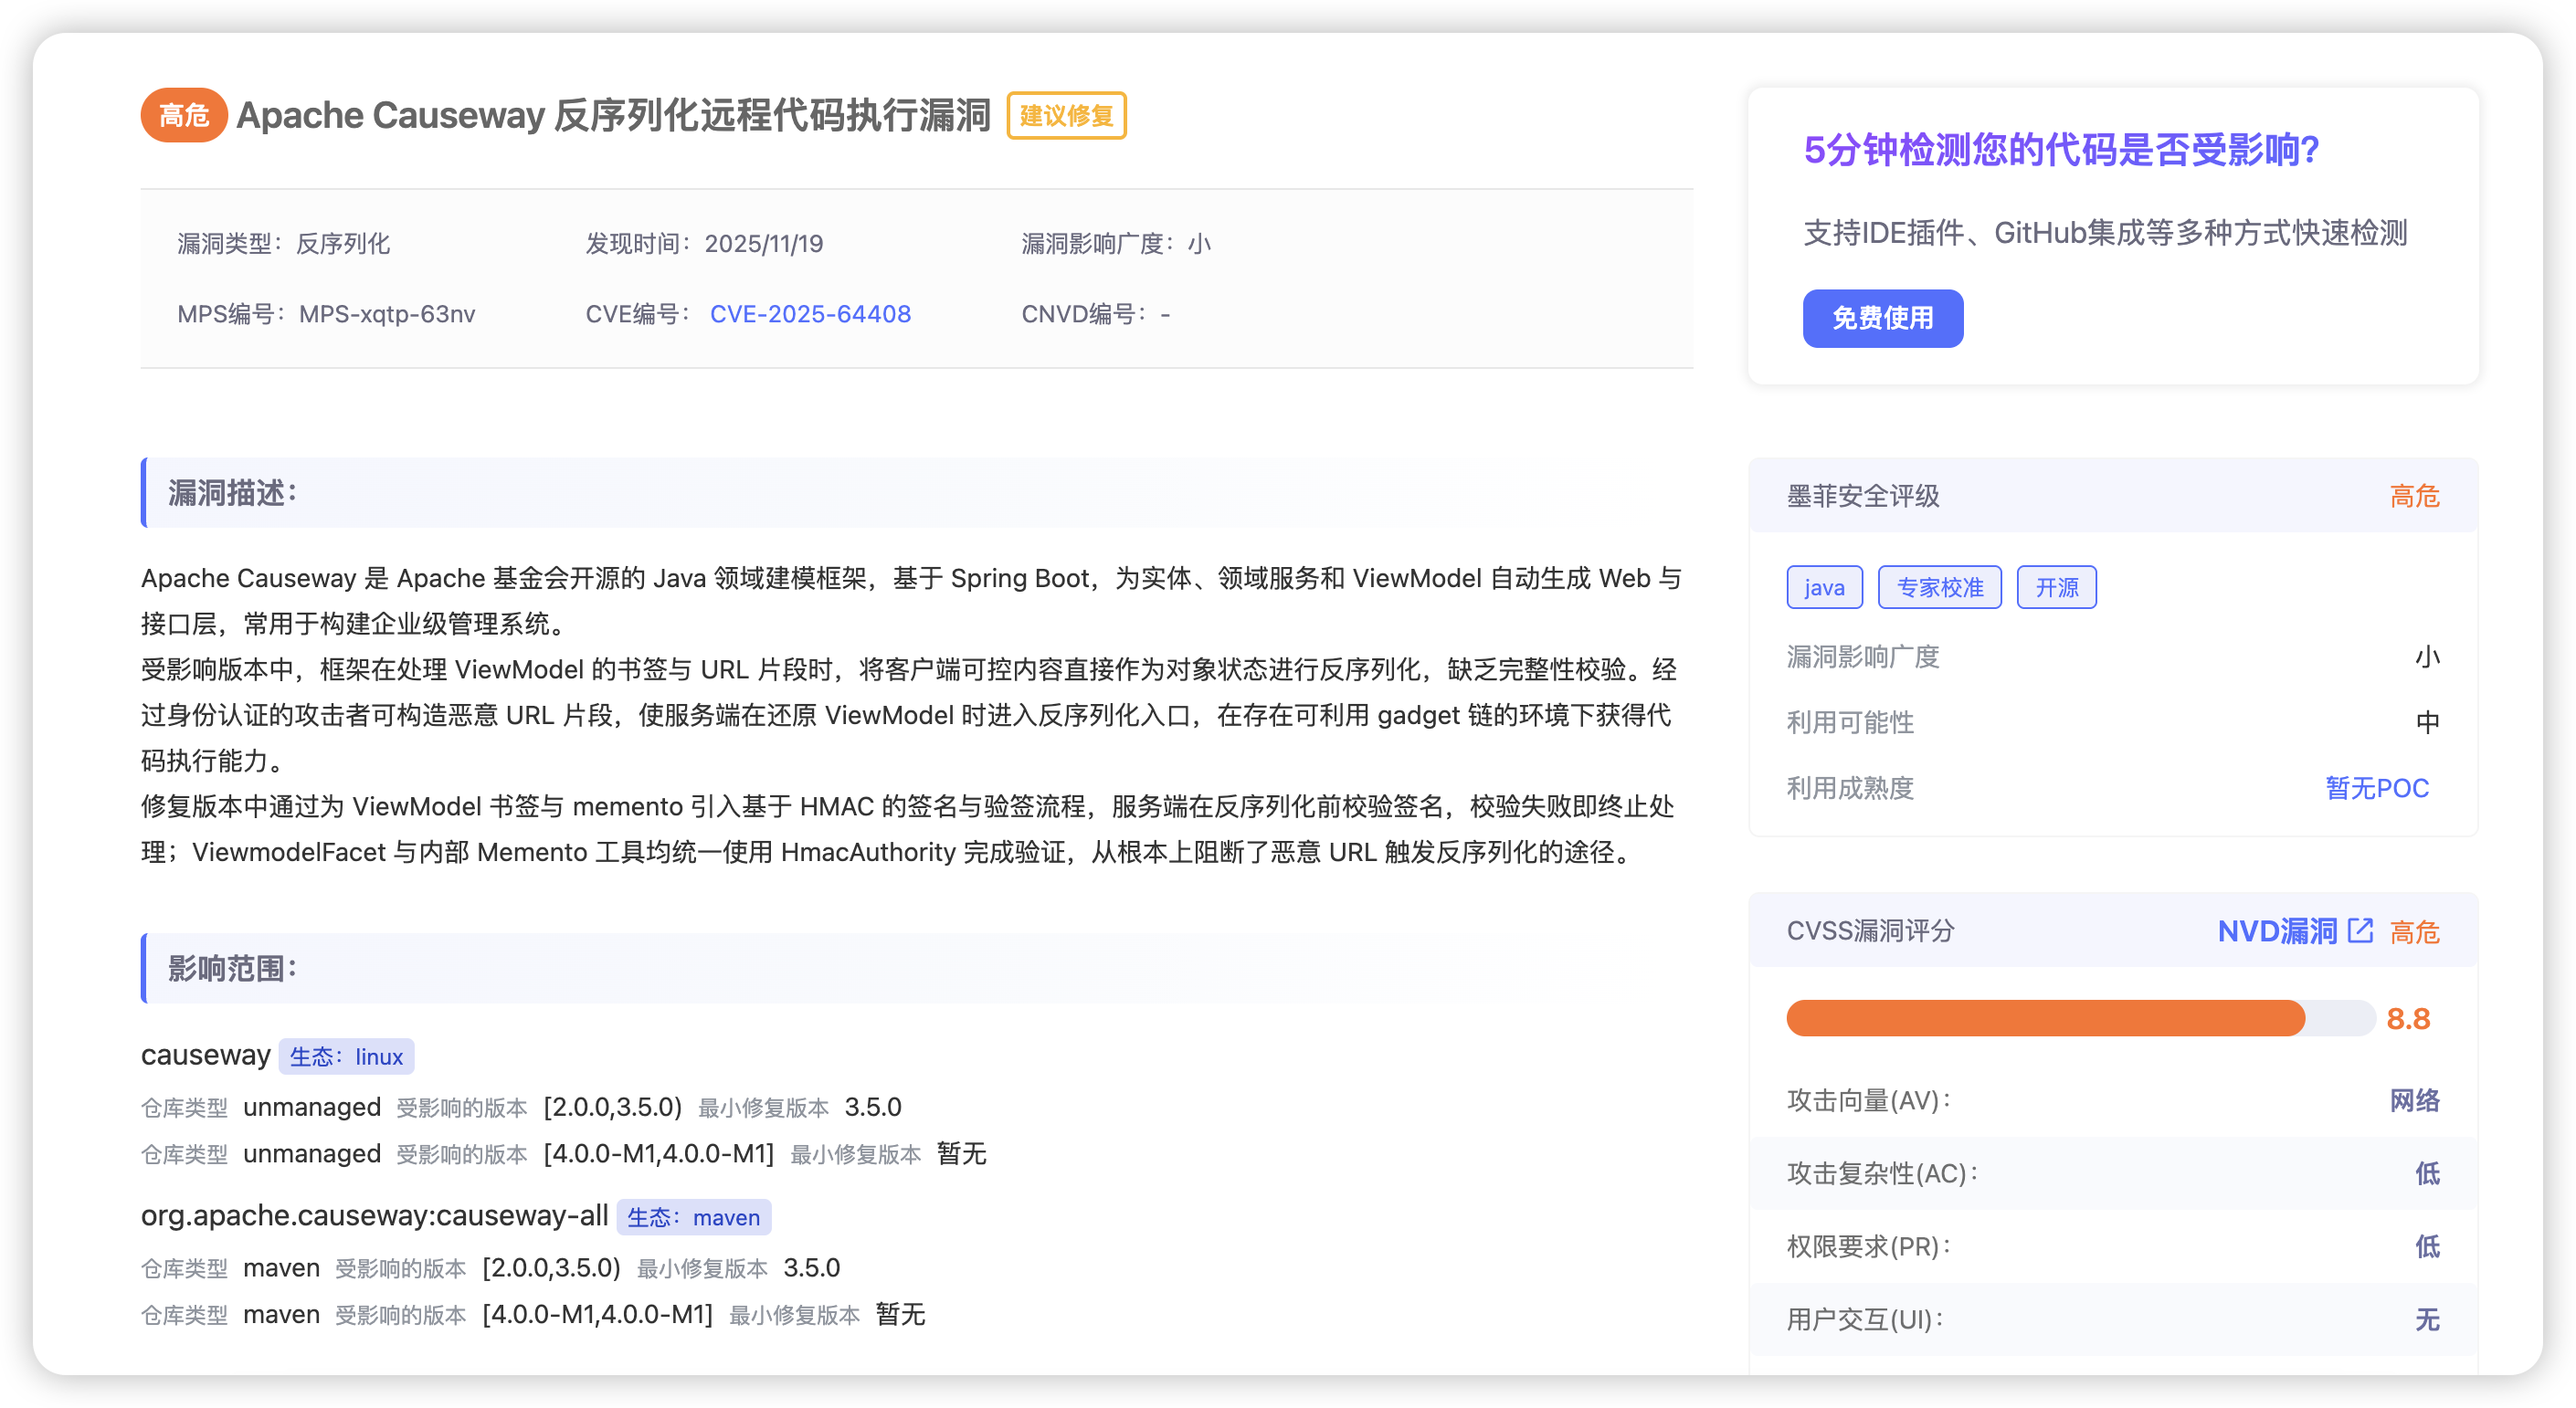Click the 建议修复 badge next to title
Viewport: 2576px width, 1408px height.
[x=1066, y=116]
